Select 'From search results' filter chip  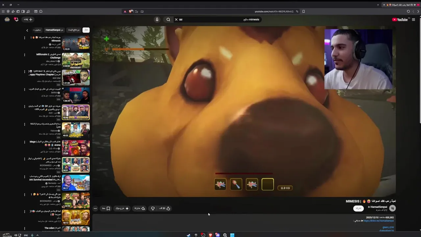tap(74, 30)
